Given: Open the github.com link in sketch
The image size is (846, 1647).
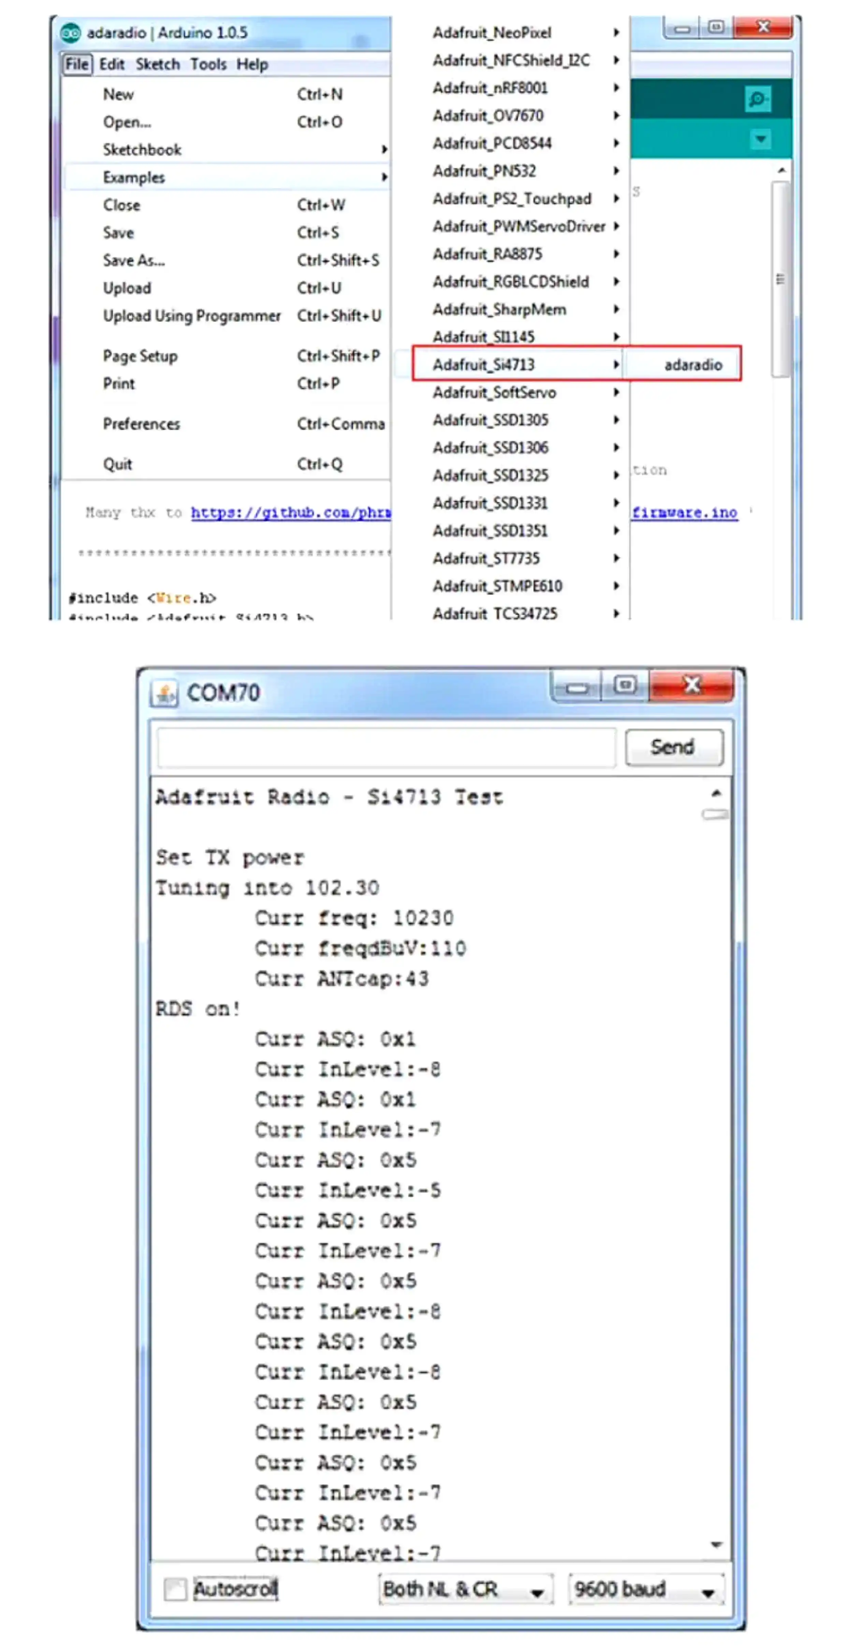Looking at the screenshot, I should (x=291, y=513).
